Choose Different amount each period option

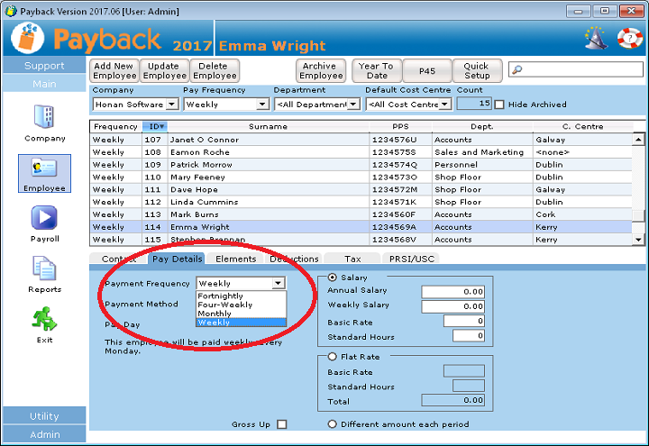pyautogui.click(x=333, y=424)
